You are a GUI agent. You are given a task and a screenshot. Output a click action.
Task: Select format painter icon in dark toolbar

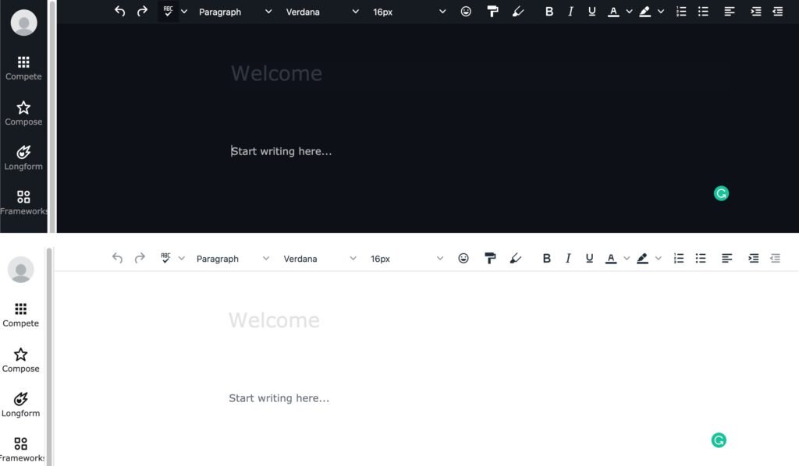[492, 11]
